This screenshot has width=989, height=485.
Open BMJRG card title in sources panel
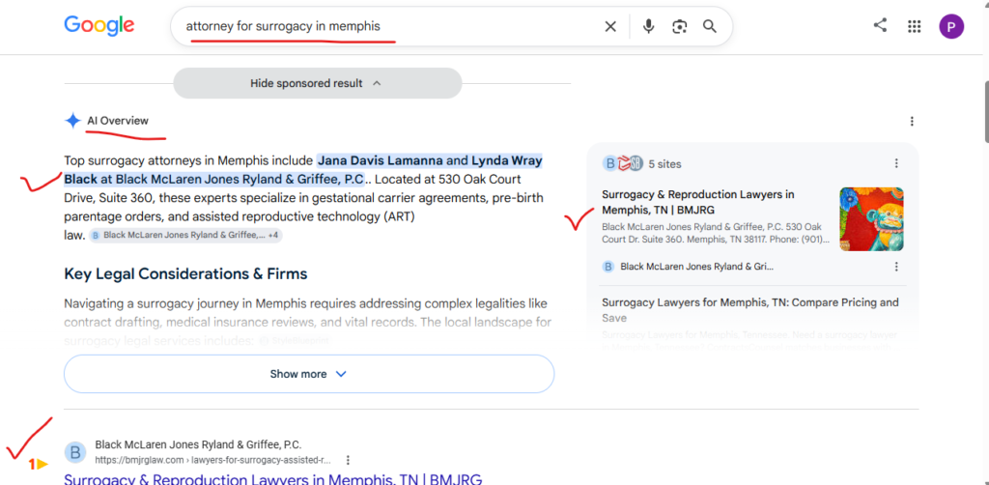click(697, 202)
